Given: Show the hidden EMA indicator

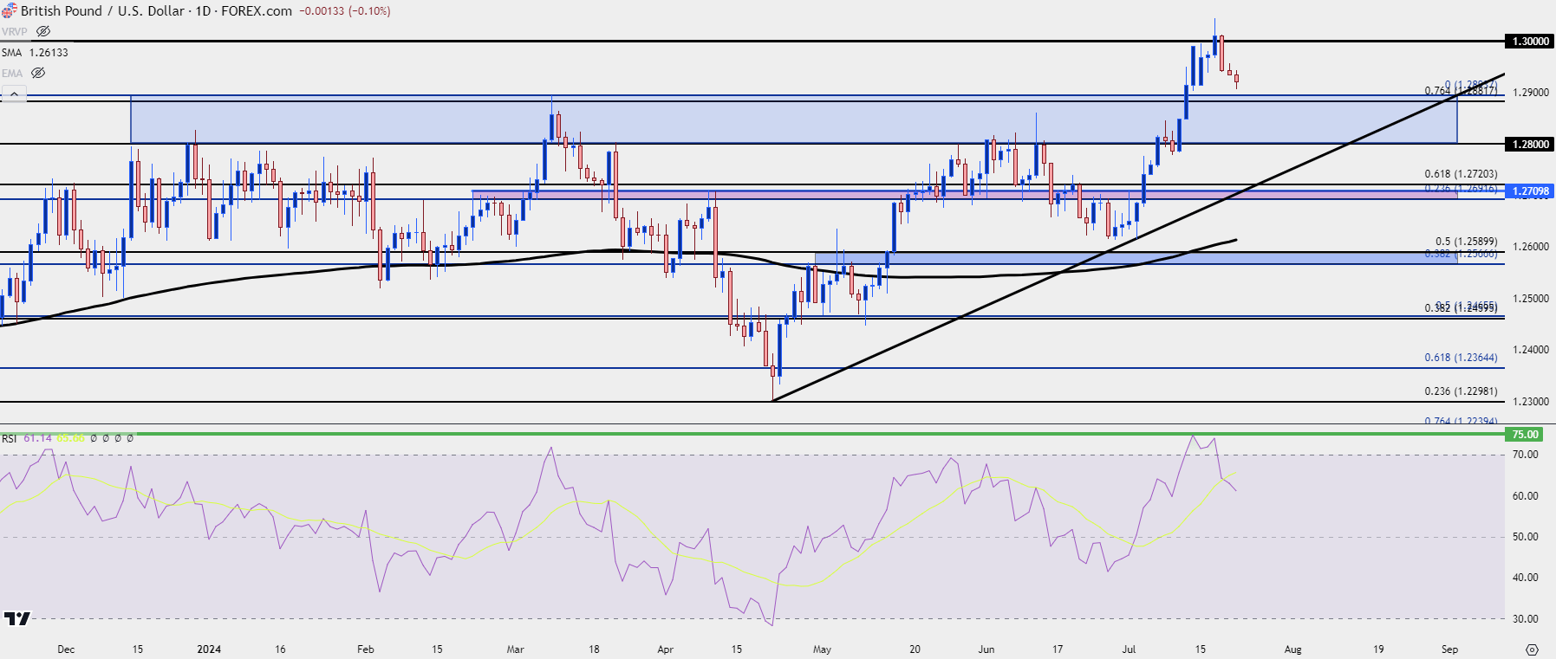Looking at the screenshot, I should pyautogui.click(x=38, y=73).
